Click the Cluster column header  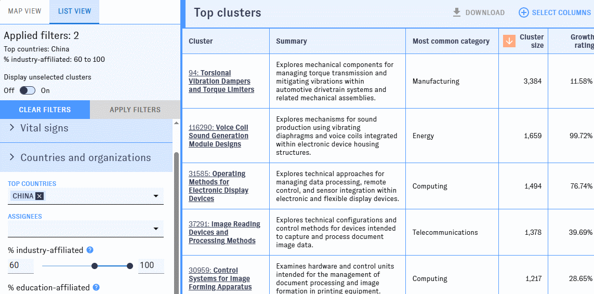click(x=201, y=41)
